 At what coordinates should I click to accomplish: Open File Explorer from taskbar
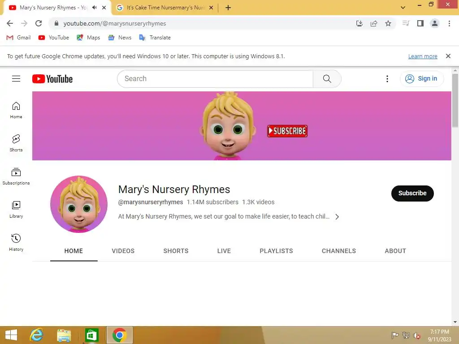tap(64, 335)
